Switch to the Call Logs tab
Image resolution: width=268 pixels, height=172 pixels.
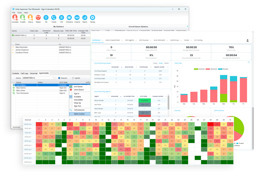point(24,73)
